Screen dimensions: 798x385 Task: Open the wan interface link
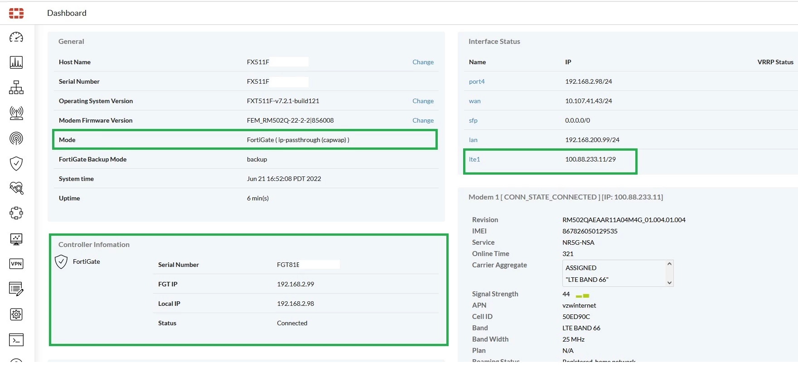pos(474,101)
